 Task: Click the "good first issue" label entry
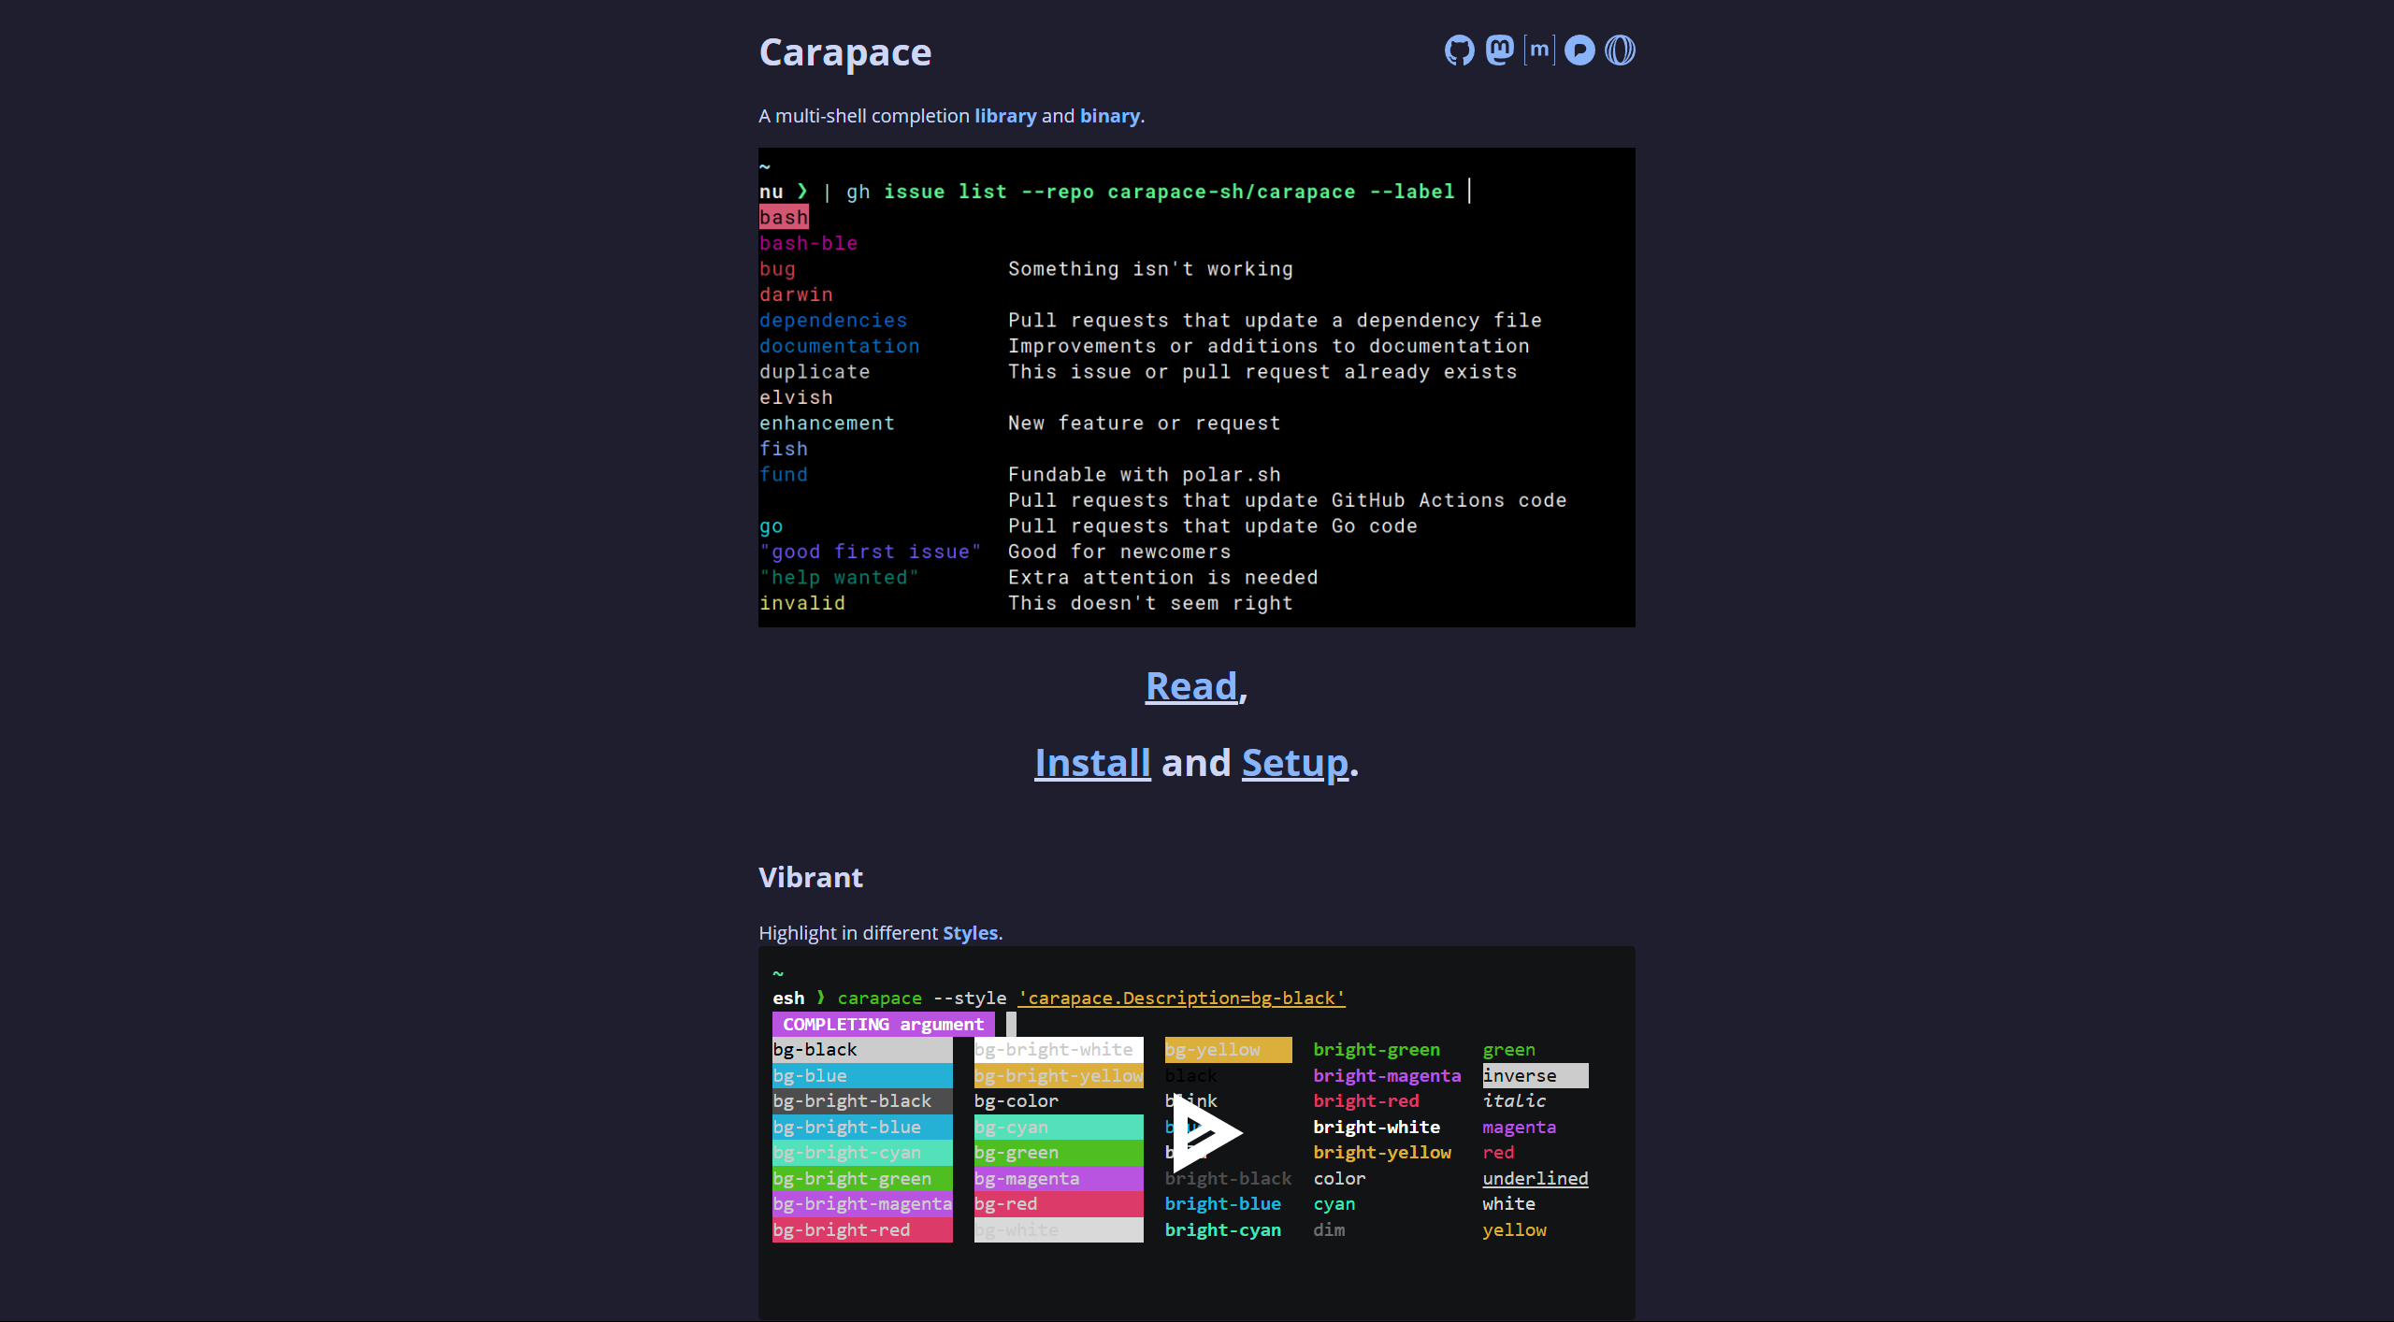(871, 552)
